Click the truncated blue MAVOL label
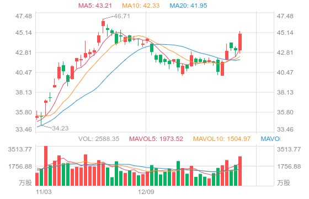The image size is (309, 199). pyautogui.click(x=270, y=139)
